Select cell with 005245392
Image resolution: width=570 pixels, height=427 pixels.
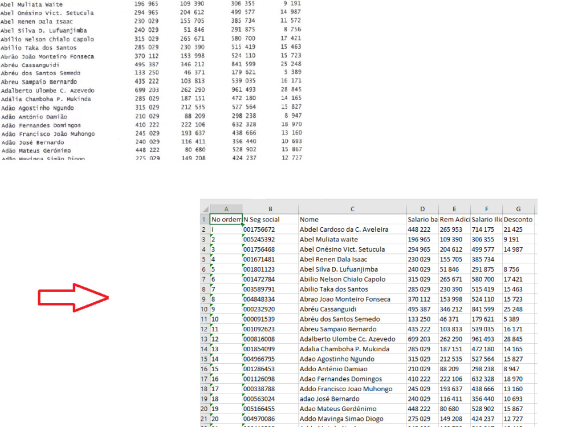point(270,239)
